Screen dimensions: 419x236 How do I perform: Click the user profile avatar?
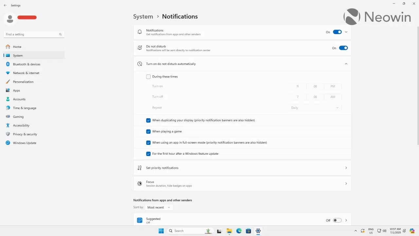click(x=10, y=19)
